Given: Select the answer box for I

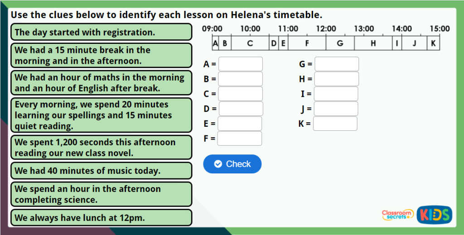Looking at the screenshot, I should [336, 94].
